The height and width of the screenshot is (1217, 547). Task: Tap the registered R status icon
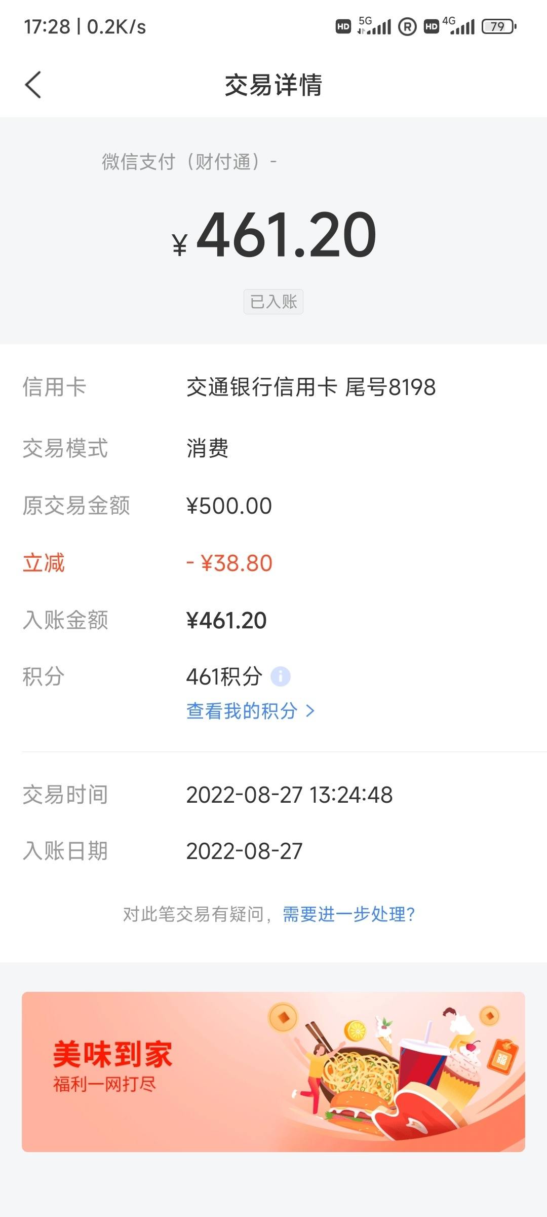pos(407,26)
